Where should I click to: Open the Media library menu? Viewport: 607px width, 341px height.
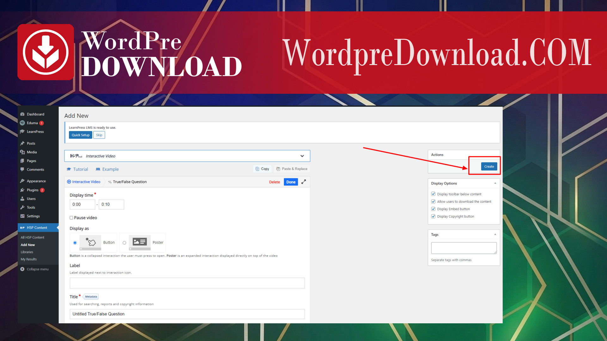tap(32, 152)
